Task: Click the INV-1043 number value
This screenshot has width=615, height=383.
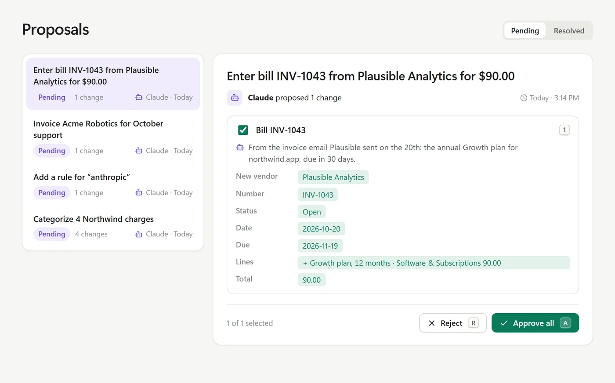Action: click(x=318, y=195)
